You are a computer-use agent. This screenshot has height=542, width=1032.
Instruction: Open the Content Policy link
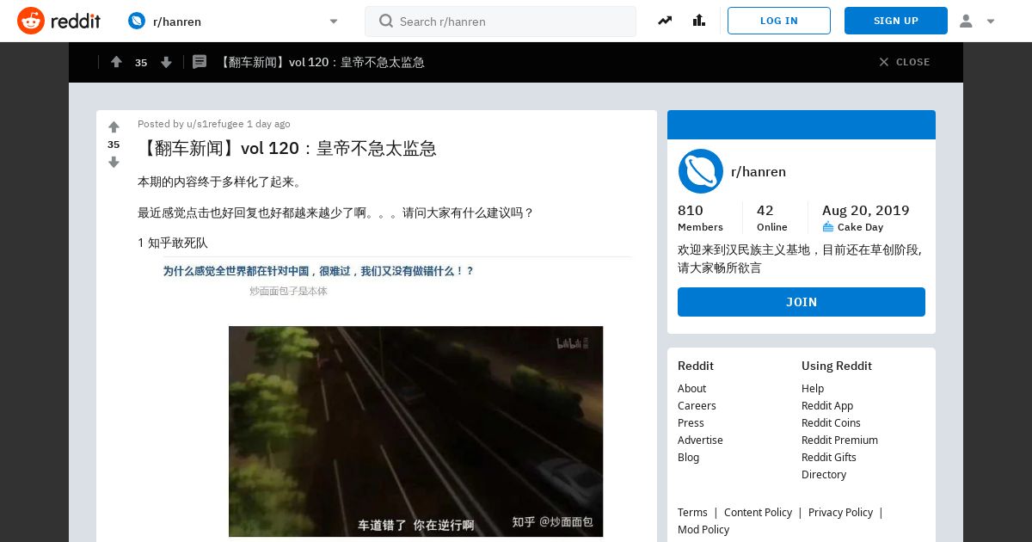(758, 512)
